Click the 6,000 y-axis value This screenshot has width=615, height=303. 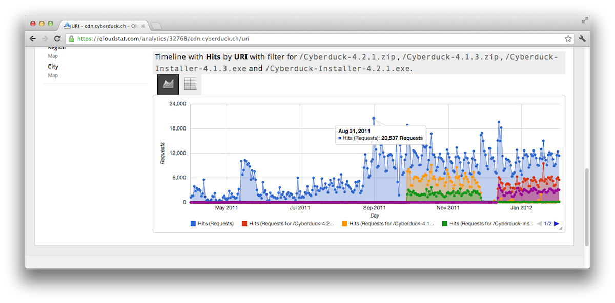[179, 178]
